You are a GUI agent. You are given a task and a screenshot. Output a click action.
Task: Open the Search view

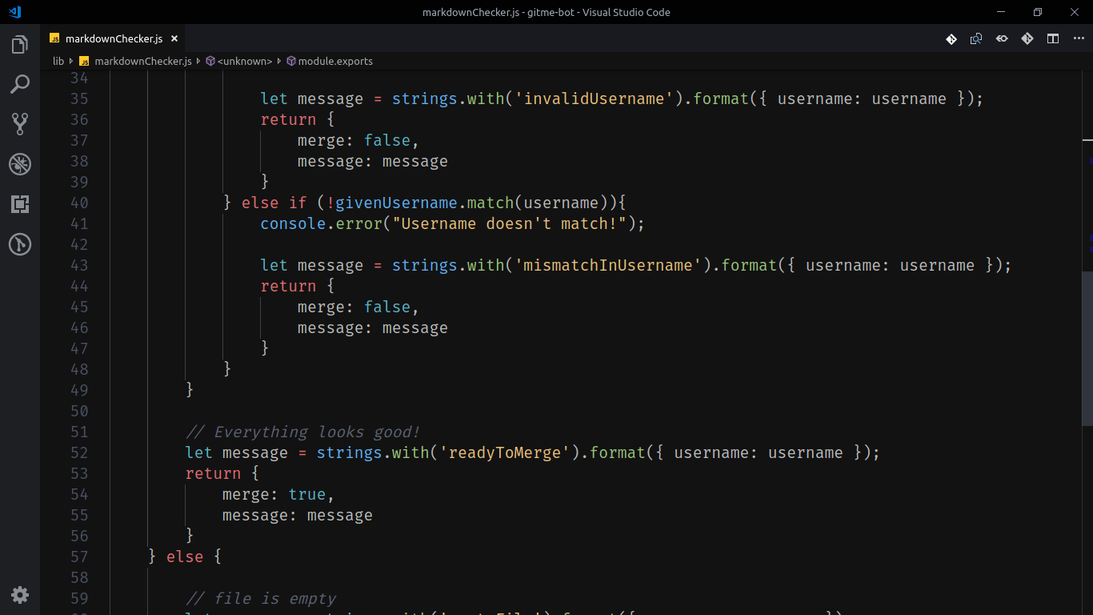(19, 84)
